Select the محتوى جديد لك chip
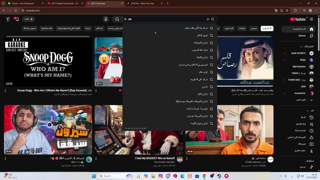The width and height of the screenshot is (320, 180). 30,28
